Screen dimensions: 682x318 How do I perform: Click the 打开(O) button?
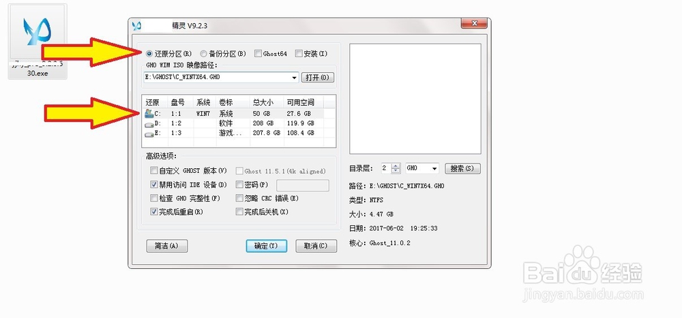pos(318,78)
